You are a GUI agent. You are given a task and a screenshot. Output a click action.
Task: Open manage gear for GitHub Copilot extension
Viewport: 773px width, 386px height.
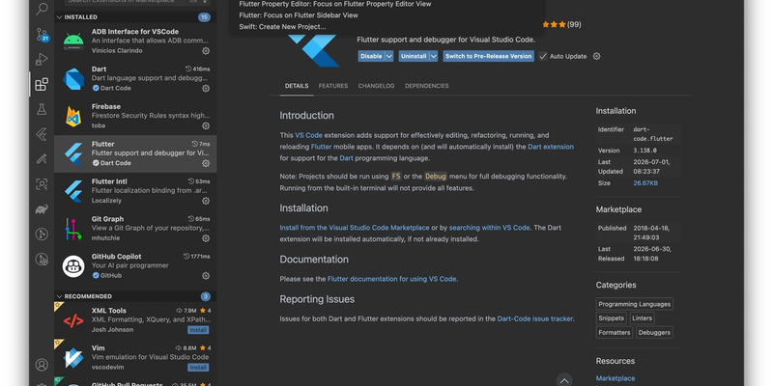coord(206,275)
